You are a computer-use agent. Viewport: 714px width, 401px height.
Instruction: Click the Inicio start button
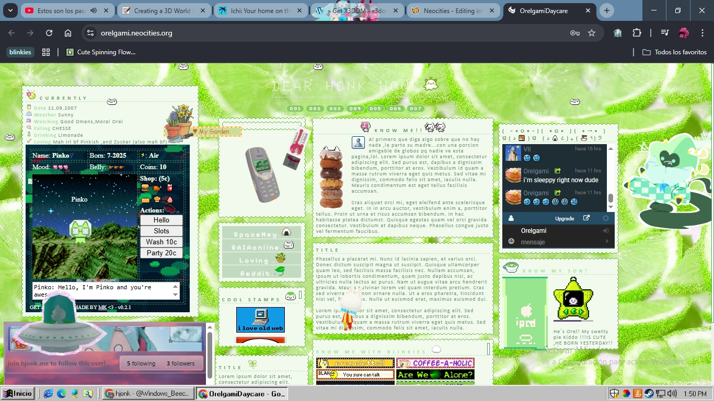point(18,393)
